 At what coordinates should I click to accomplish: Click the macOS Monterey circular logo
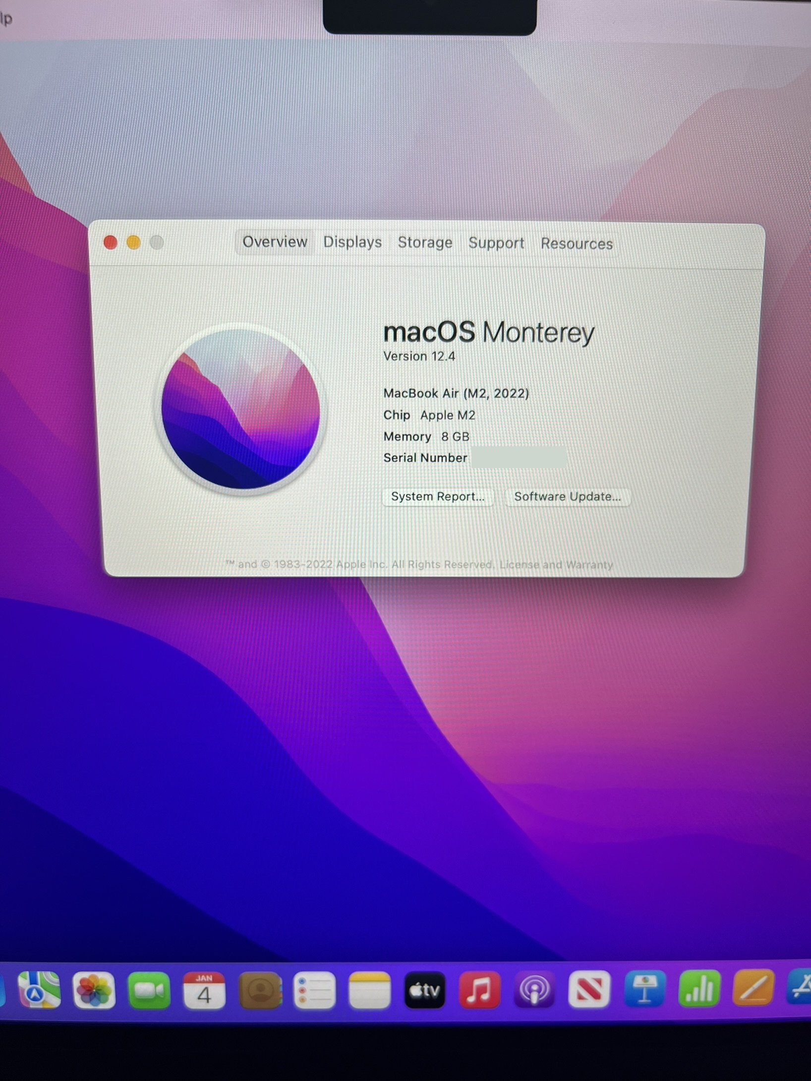(x=241, y=409)
